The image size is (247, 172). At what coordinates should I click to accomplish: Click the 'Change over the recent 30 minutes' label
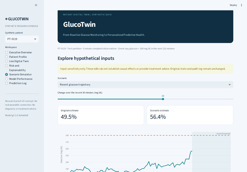(x=80, y=93)
